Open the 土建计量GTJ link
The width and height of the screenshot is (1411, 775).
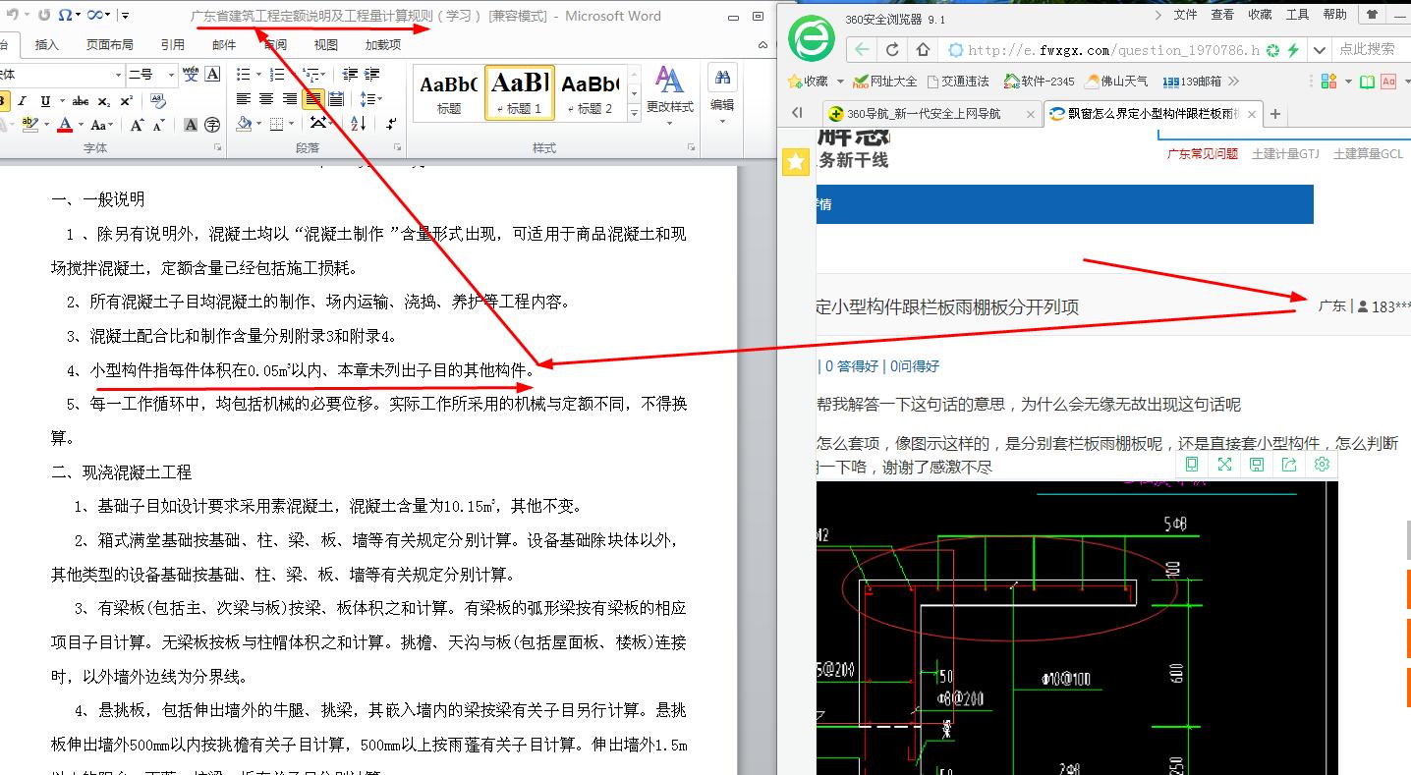point(1285,154)
